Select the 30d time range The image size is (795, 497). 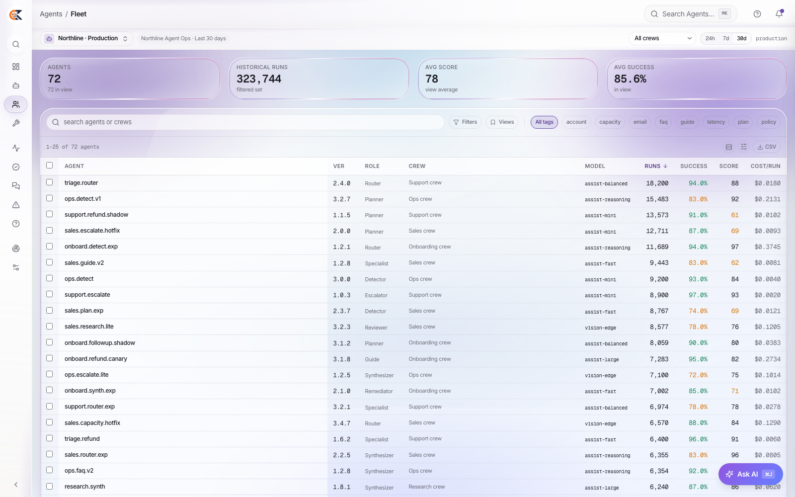[x=742, y=38]
